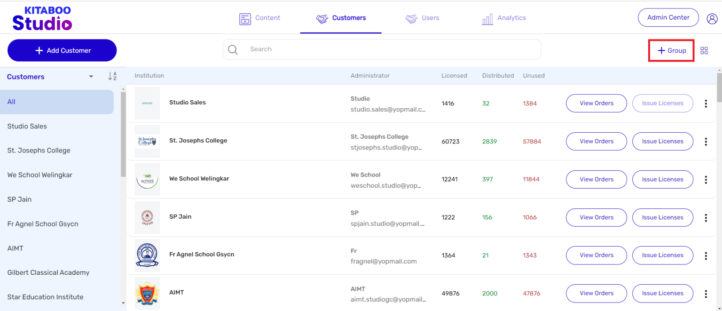The height and width of the screenshot is (311, 722).
Task: Open Admin Center
Action: click(x=668, y=17)
